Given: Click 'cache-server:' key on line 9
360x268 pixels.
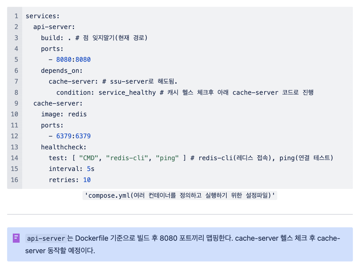Looking at the screenshot, I should tap(58, 103).
